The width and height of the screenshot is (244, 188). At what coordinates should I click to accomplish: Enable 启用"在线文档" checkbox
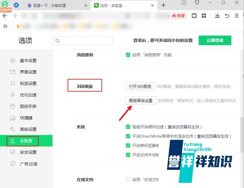[128, 180]
